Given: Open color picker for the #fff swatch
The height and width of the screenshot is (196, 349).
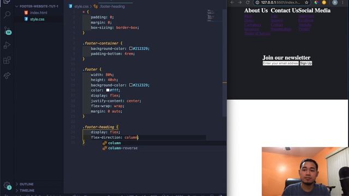Looking at the screenshot, I should (108, 90).
